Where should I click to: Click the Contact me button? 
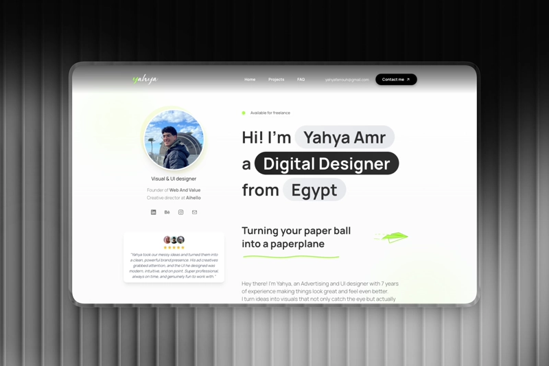[x=396, y=80]
